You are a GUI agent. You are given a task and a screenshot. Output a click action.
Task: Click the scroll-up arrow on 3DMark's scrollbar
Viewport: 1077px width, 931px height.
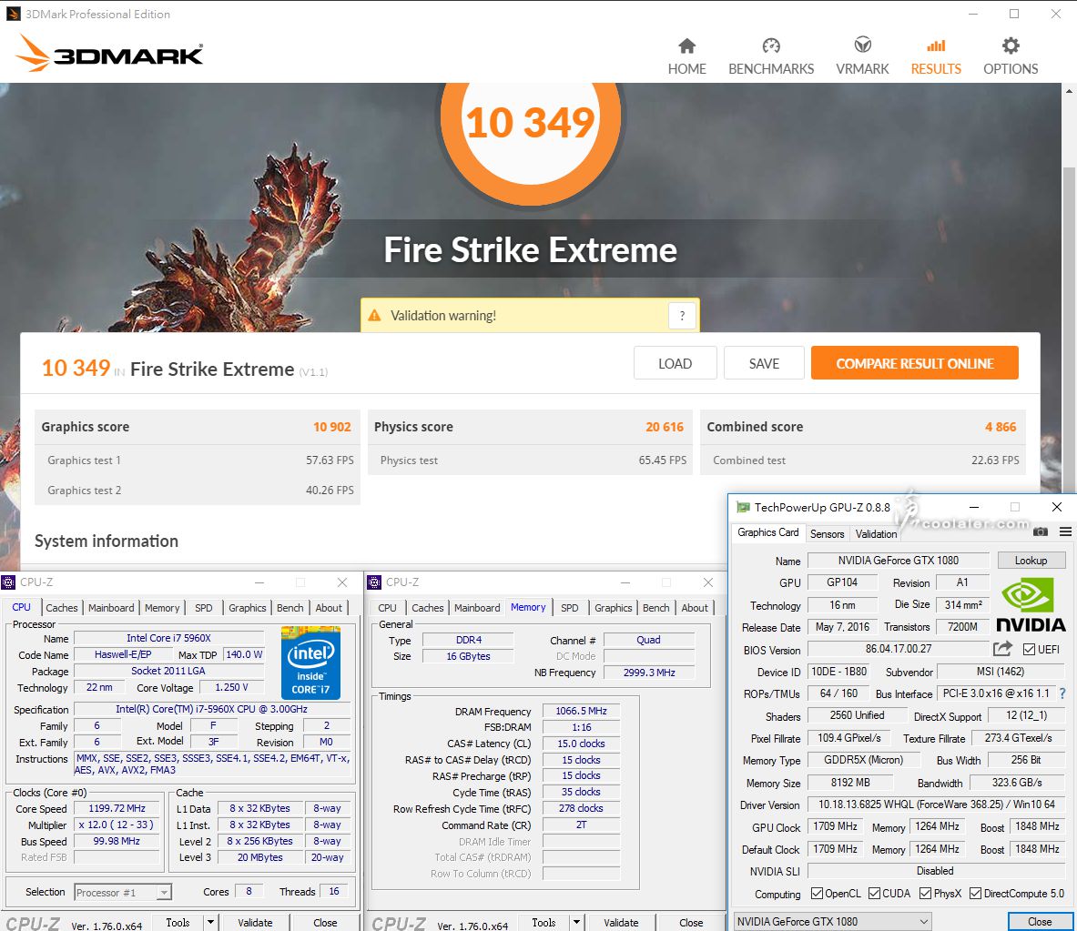(x=1070, y=91)
